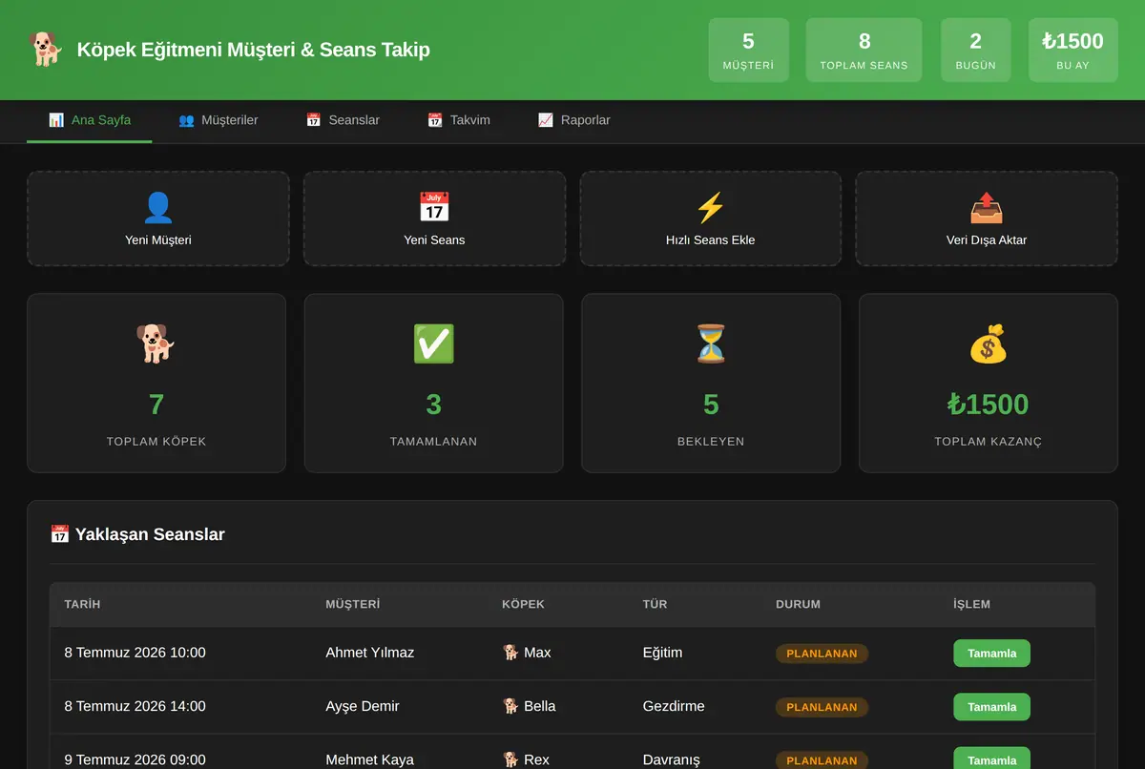Click the Yeni Seans calendar icon
The image size is (1145, 769).
434,207
